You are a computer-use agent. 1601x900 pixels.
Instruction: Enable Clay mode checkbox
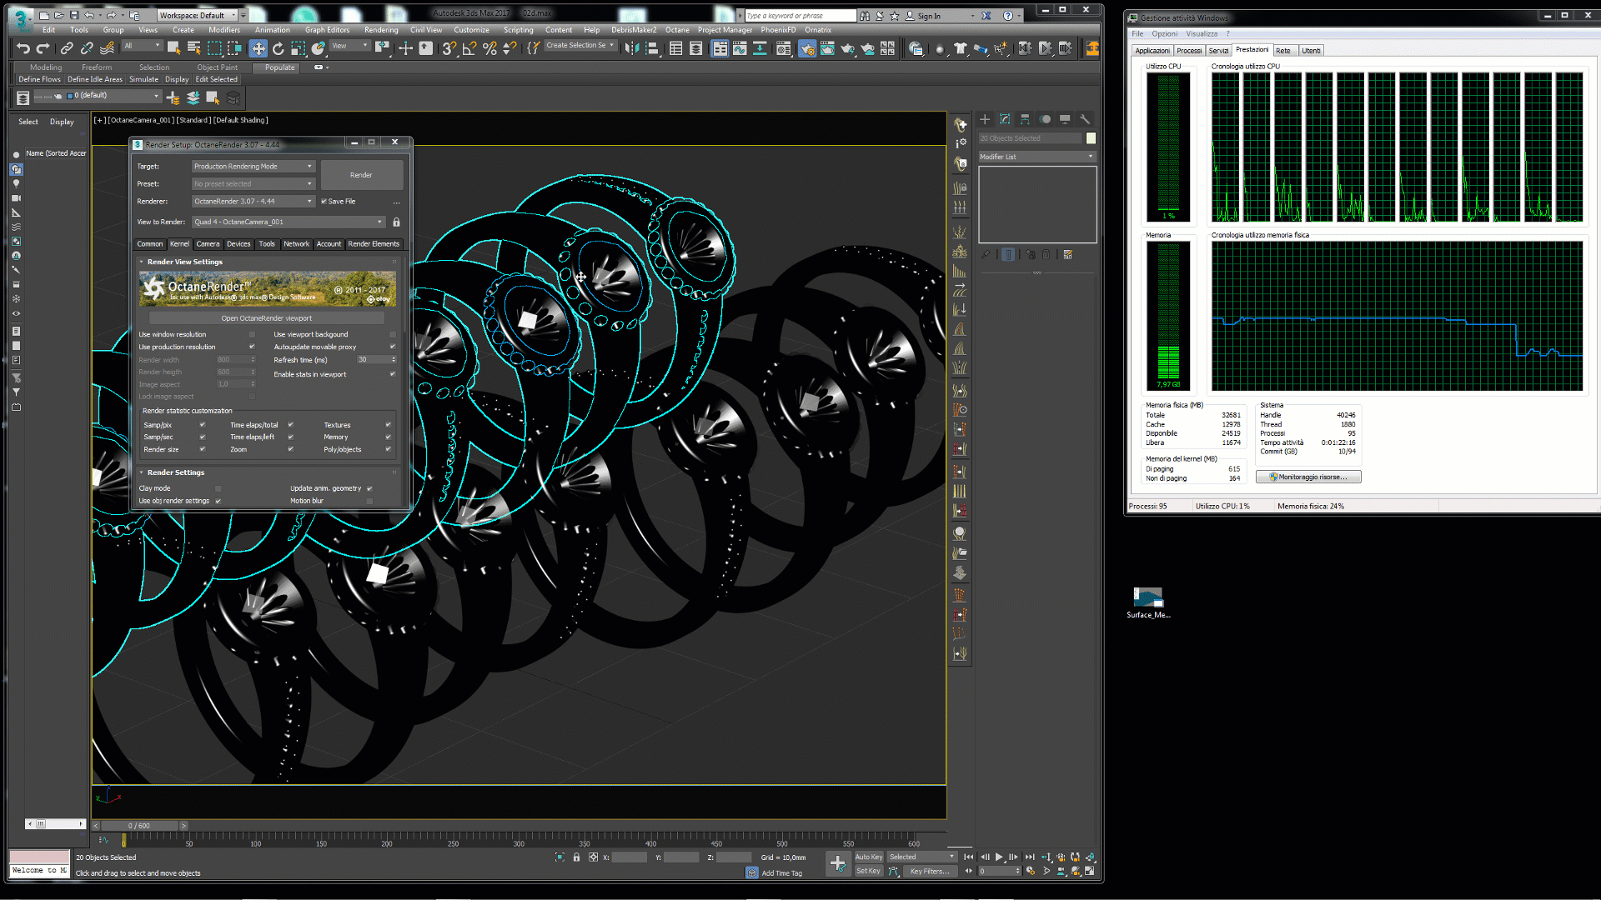pos(218,489)
